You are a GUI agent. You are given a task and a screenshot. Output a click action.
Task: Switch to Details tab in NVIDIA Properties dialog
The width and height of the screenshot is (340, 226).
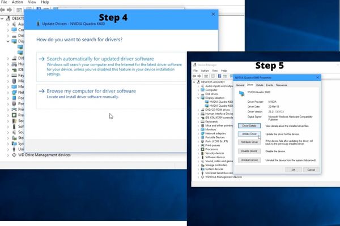pyautogui.click(x=260, y=85)
